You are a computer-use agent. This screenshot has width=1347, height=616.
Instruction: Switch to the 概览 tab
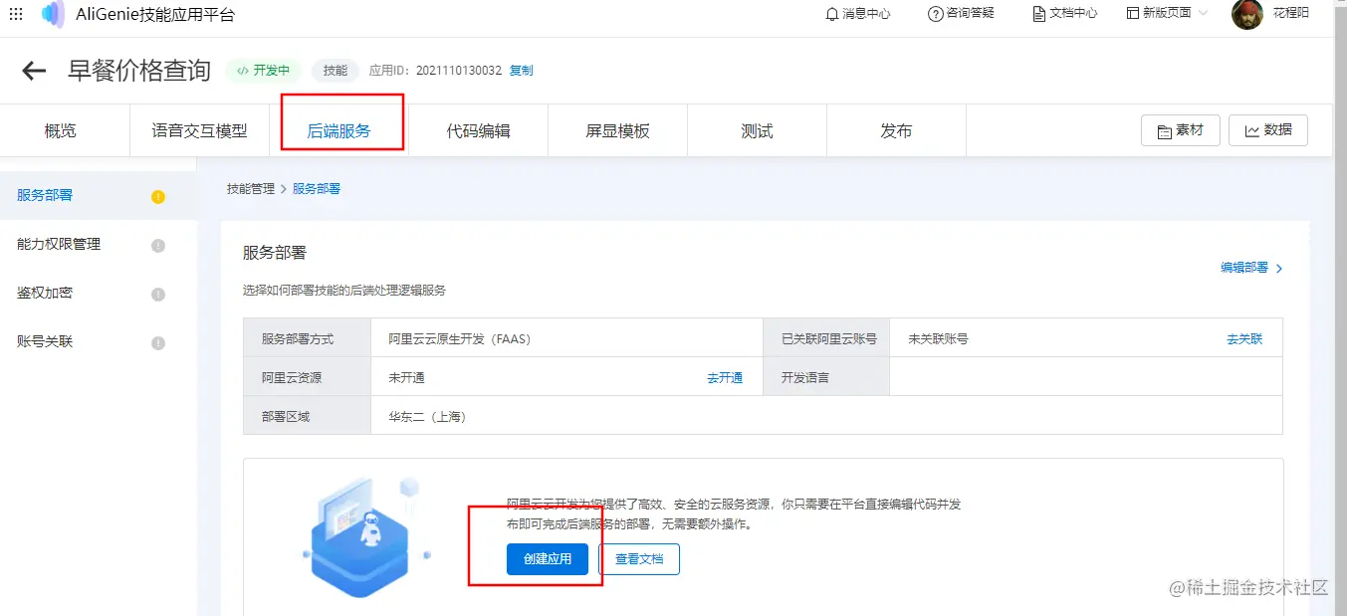(x=61, y=130)
